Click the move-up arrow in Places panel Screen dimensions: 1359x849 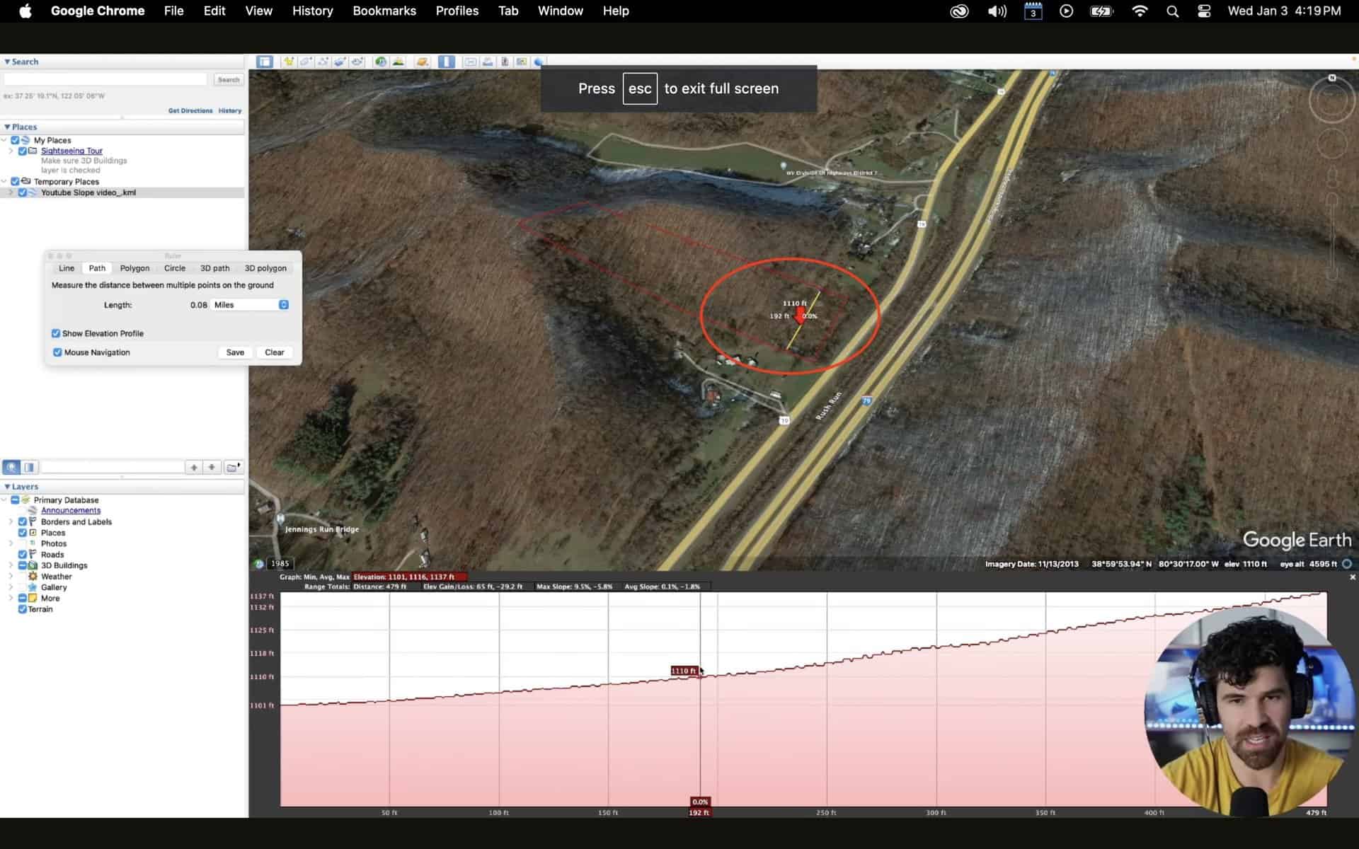[x=194, y=467]
